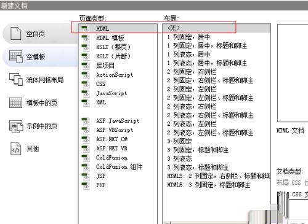Click the 空白页 blank page icon
This screenshot has height=224, width=308.
pos(15,33)
